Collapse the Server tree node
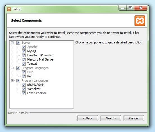The width and height of the screenshot is (155, 132). tap(12, 43)
